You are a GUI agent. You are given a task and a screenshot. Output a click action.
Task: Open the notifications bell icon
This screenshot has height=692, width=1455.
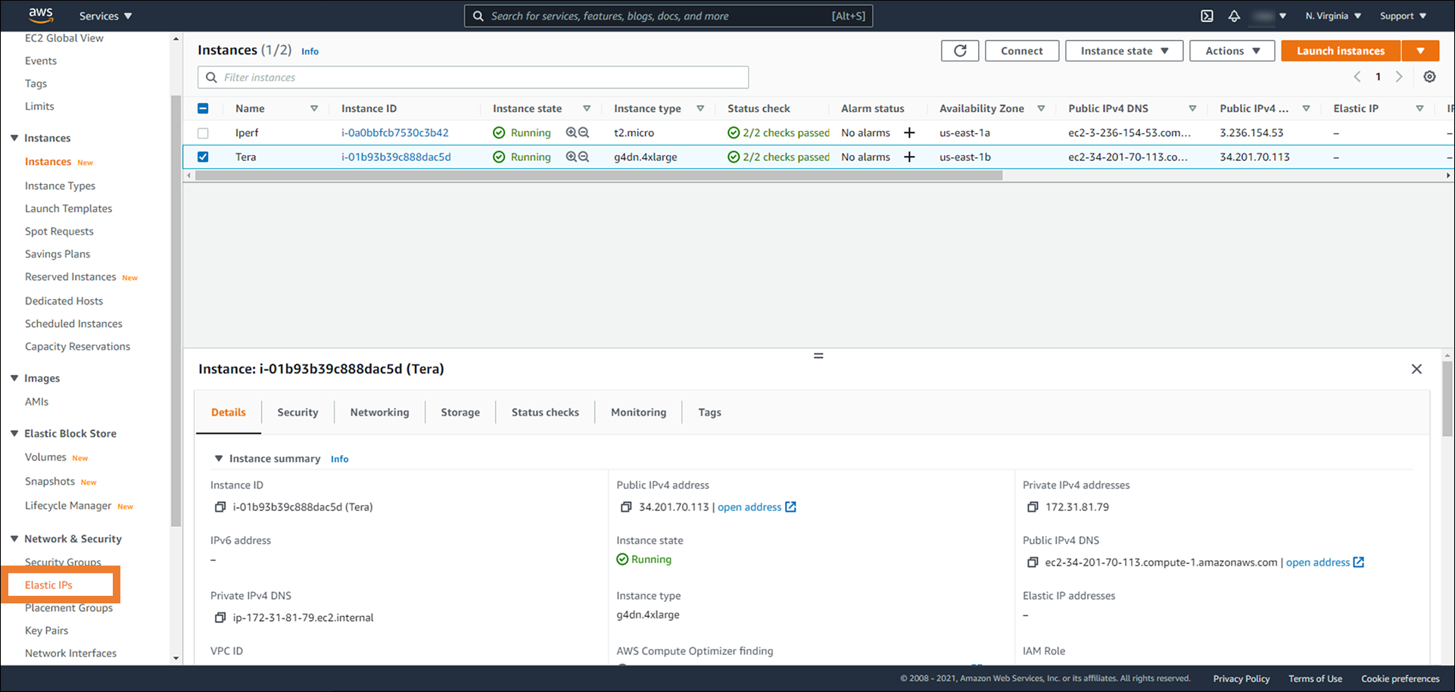pyautogui.click(x=1234, y=16)
